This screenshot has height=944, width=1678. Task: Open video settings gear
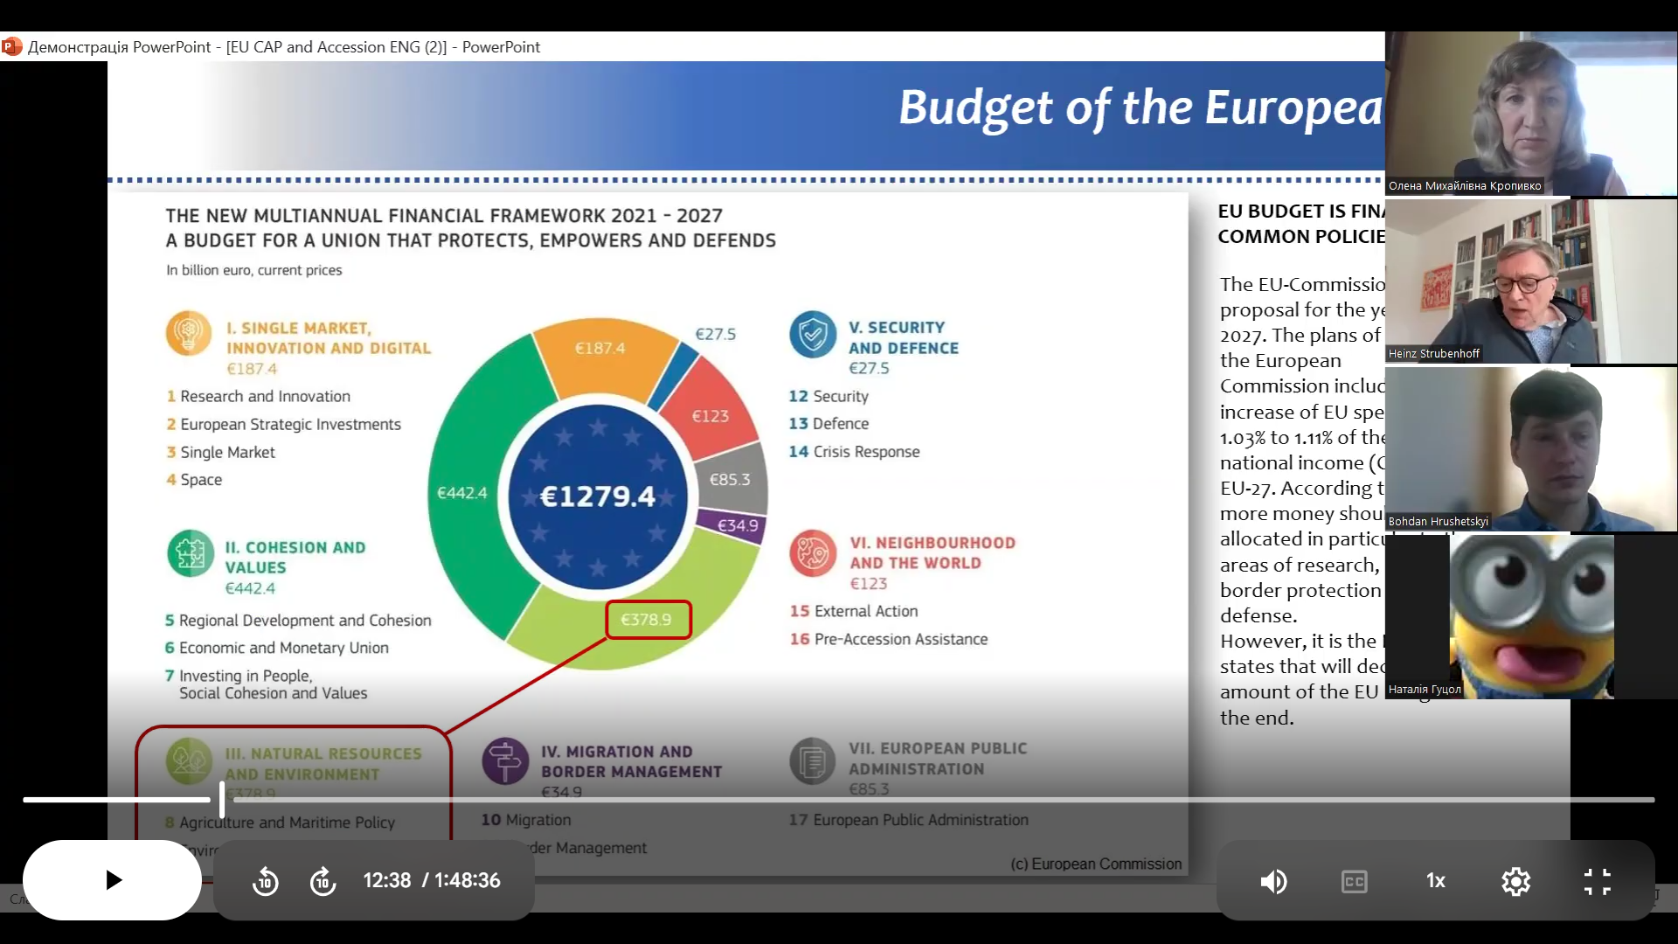(1515, 881)
